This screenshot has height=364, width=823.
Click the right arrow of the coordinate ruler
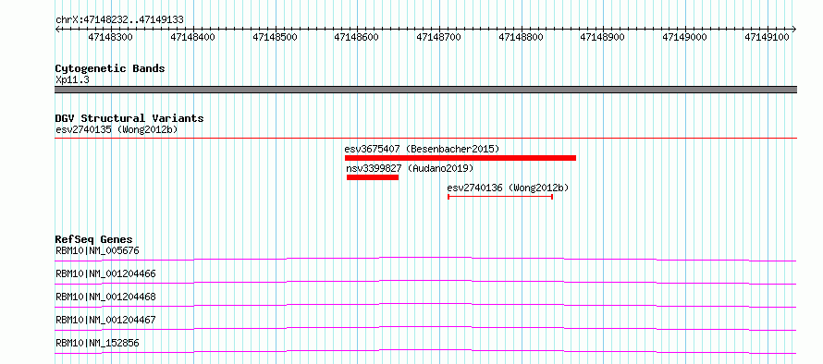793,30
